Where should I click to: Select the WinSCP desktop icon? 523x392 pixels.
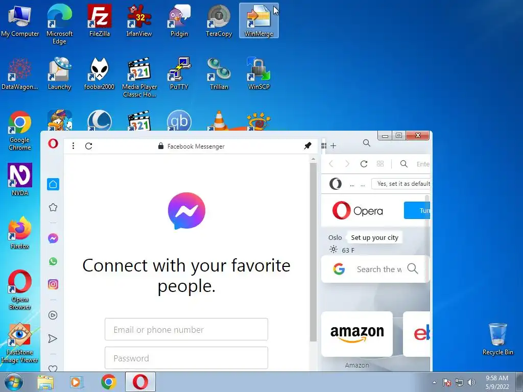[x=259, y=73]
